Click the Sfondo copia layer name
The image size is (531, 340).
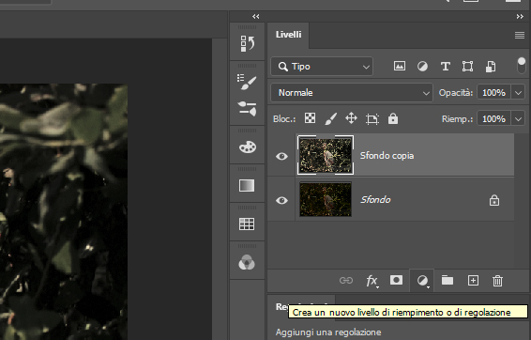pos(387,156)
